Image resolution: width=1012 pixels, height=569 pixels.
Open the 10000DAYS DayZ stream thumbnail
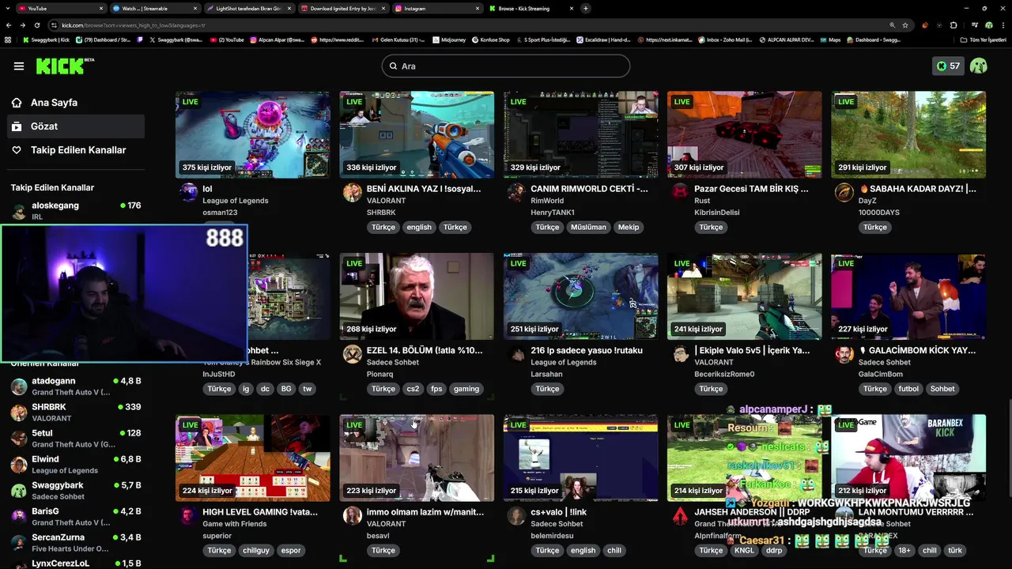[x=908, y=134]
